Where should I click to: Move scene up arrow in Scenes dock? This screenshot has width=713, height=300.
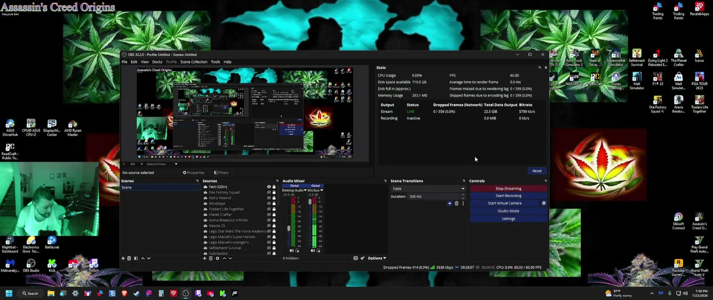pos(143,258)
